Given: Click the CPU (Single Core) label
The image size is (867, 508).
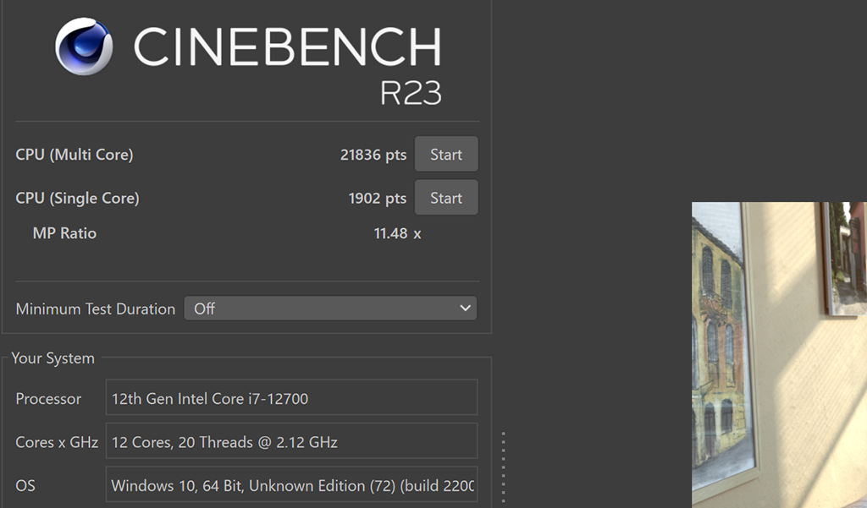Looking at the screenshot, I should [77, 199].
